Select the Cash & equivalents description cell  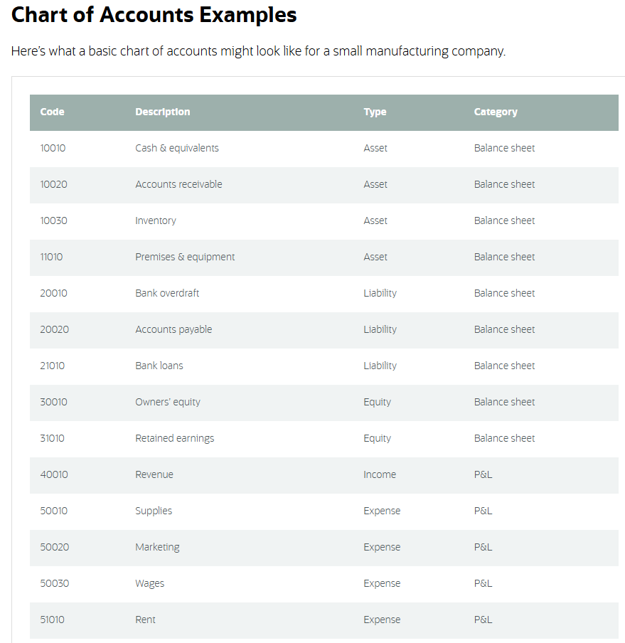point(177,148)
